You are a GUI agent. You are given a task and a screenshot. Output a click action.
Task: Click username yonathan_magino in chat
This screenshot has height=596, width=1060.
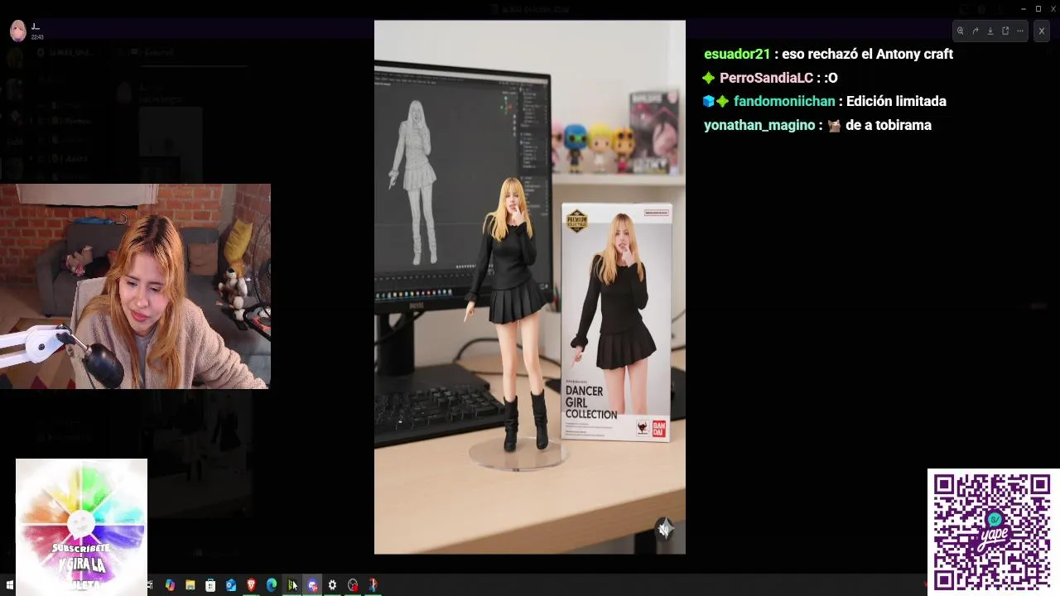tap(759, 125)
